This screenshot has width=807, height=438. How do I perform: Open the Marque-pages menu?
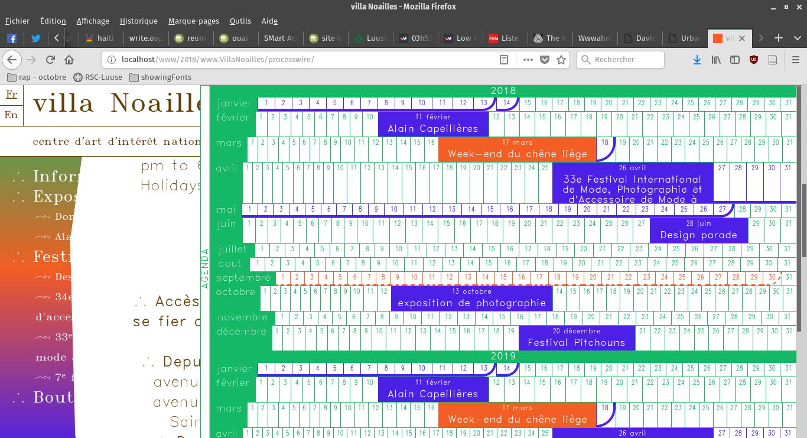tap(193, 21)
